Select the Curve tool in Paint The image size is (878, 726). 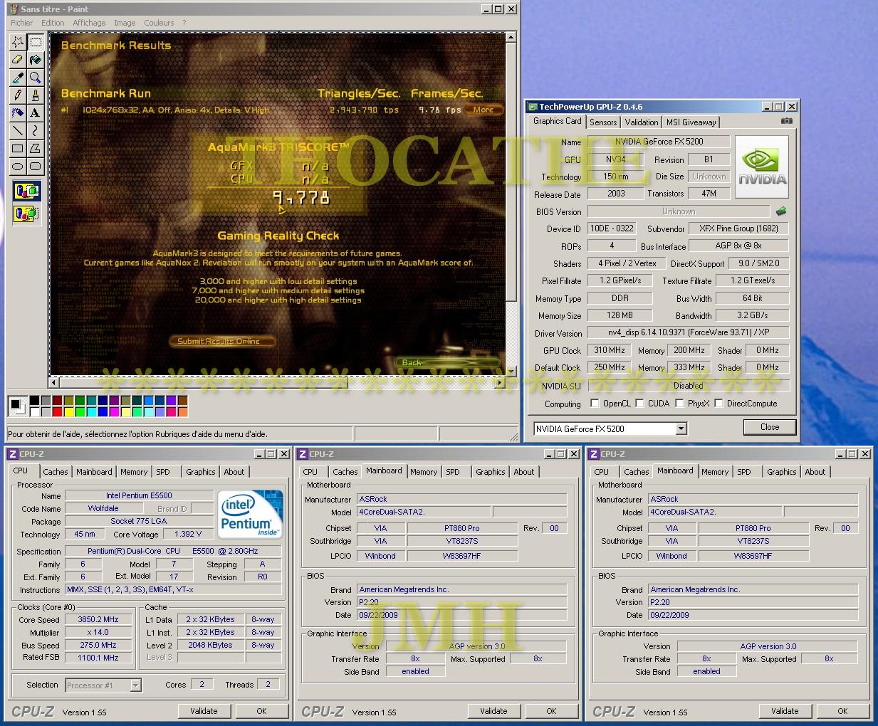[x=36, y=131]
